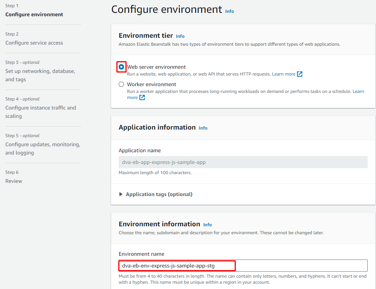This screenshot has width=376, height=289.
Task: Open Info link next to Application information
Action: coord(203,128)
